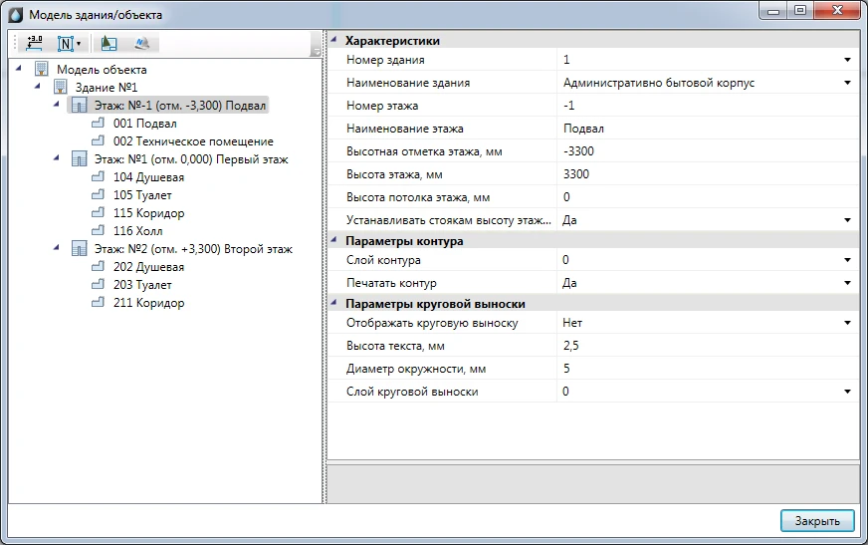The height and width of the screenshot is (545, 868).
Task: Click the framed N room contour toolbar icon
Action: [x=66, y=44]
